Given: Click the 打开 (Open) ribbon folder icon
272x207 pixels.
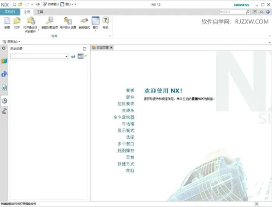Looking at the screenshot, I should pyautogui.click(x=17, y=21).
